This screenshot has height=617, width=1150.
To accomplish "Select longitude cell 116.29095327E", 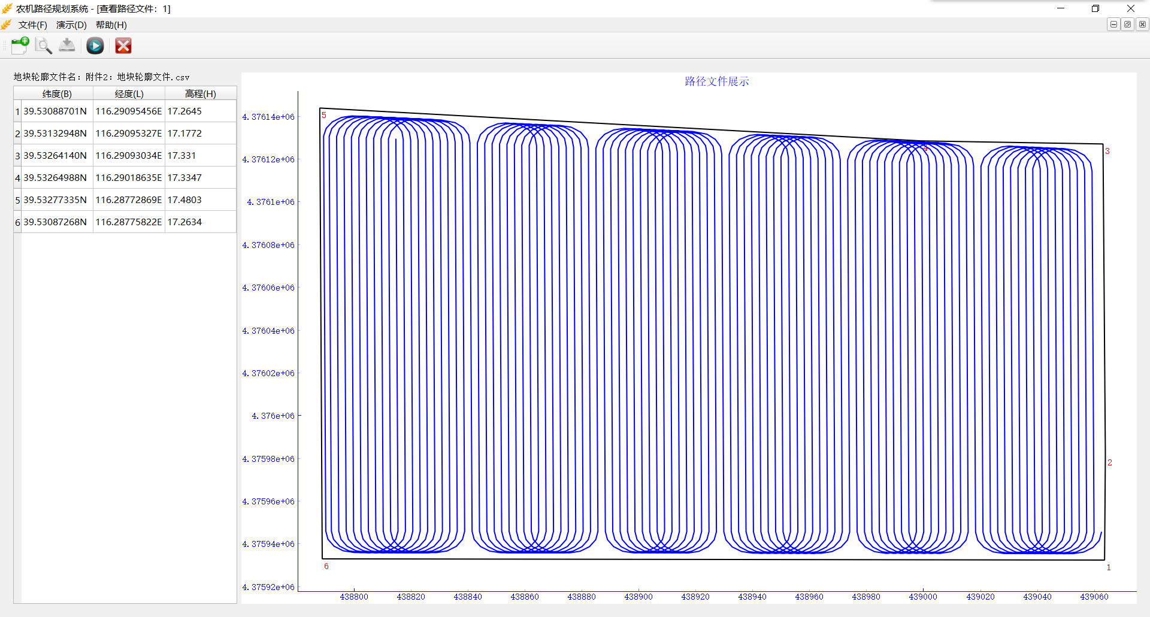I will 129,134.
